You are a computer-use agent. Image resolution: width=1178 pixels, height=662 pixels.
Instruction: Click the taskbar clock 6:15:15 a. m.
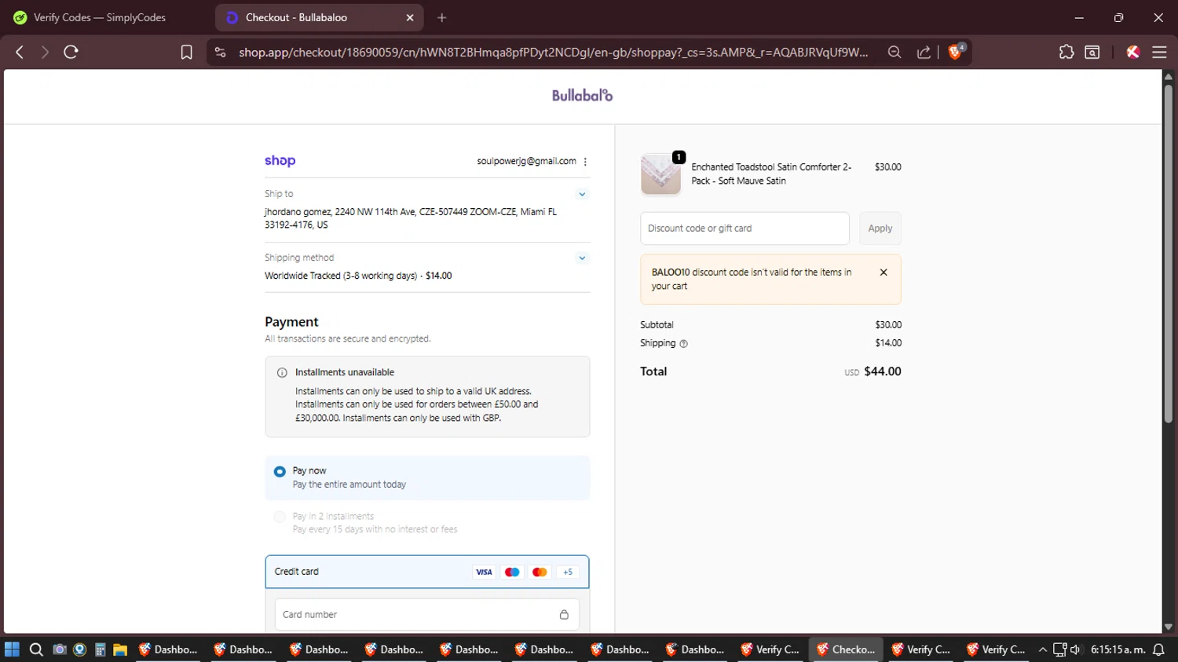[1118, 649]
